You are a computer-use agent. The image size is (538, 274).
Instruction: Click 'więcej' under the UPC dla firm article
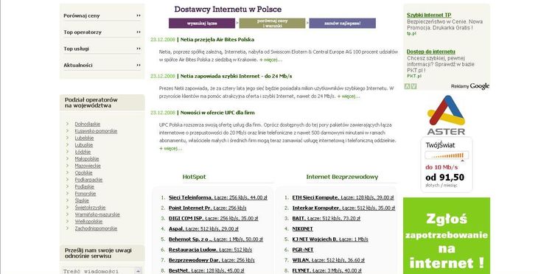(x=170, y=149)
